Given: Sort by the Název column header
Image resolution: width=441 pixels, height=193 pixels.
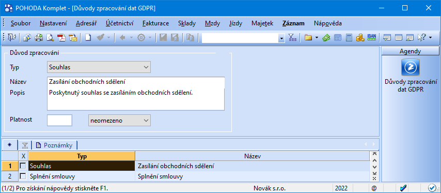Looking at the screenshot, I should coord(253,156).
